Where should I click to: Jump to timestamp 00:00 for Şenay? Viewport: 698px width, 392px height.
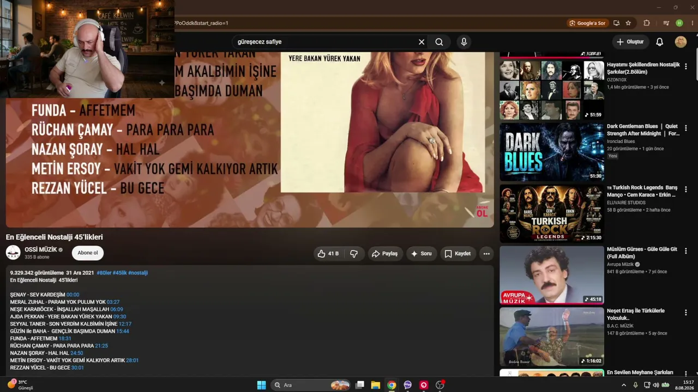click(73, 295)
